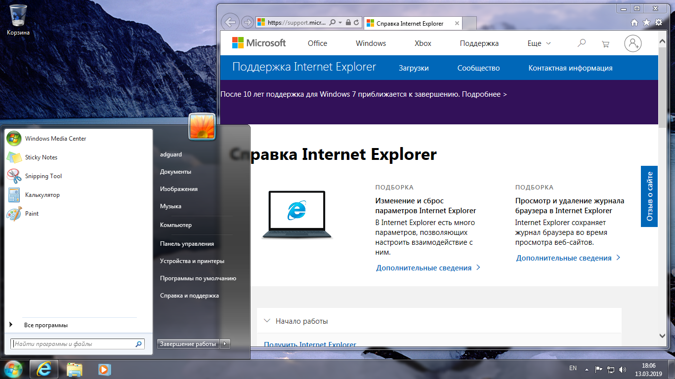Open the blank new tab button
The image size is (675, 379).
pyautogui.click(x=469, y=23)
